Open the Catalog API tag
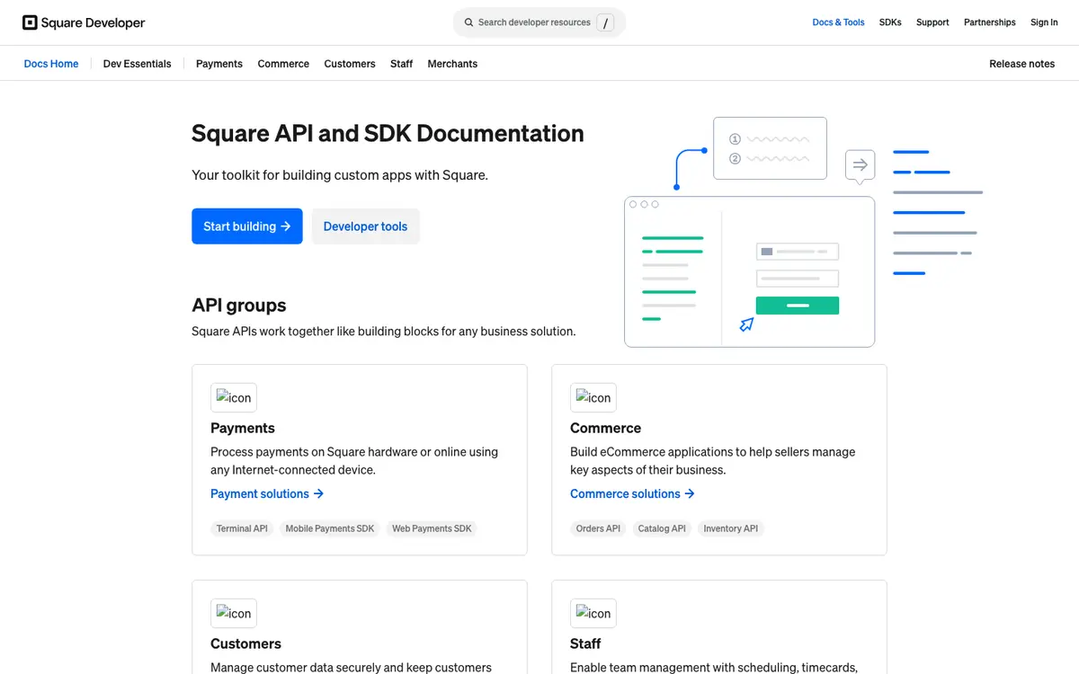This screenshot has width=1079, height=674. click(662, 528)
